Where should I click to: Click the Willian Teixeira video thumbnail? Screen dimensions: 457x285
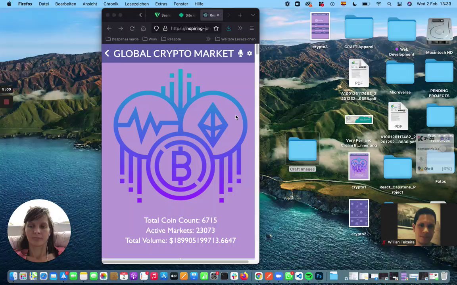pos(419,224)
